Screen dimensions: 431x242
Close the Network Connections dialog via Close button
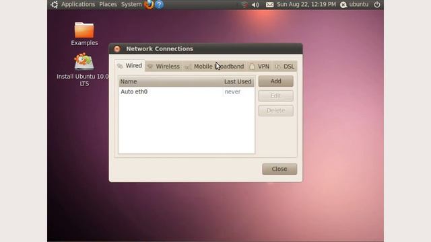click(279, 169)
